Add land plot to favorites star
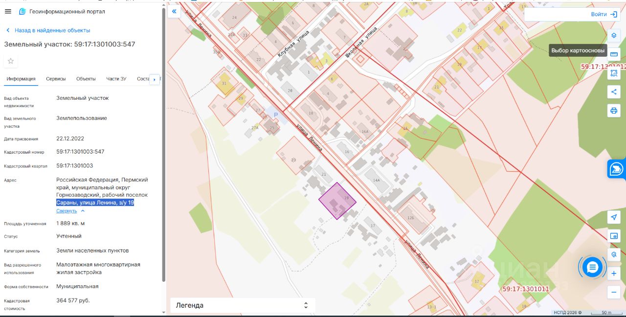Viewport: 626px width, 317px height. click(11, 61)
